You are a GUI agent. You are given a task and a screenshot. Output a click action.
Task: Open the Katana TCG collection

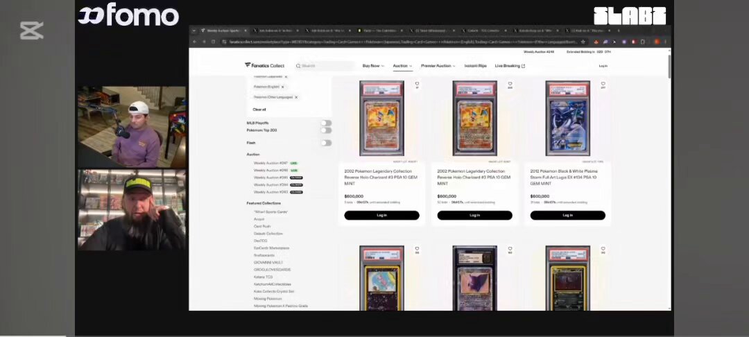[x=264, y=277]
